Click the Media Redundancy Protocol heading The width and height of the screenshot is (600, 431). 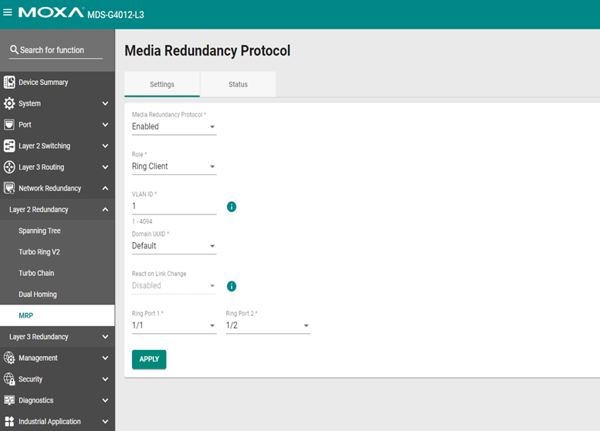(208, 50)
